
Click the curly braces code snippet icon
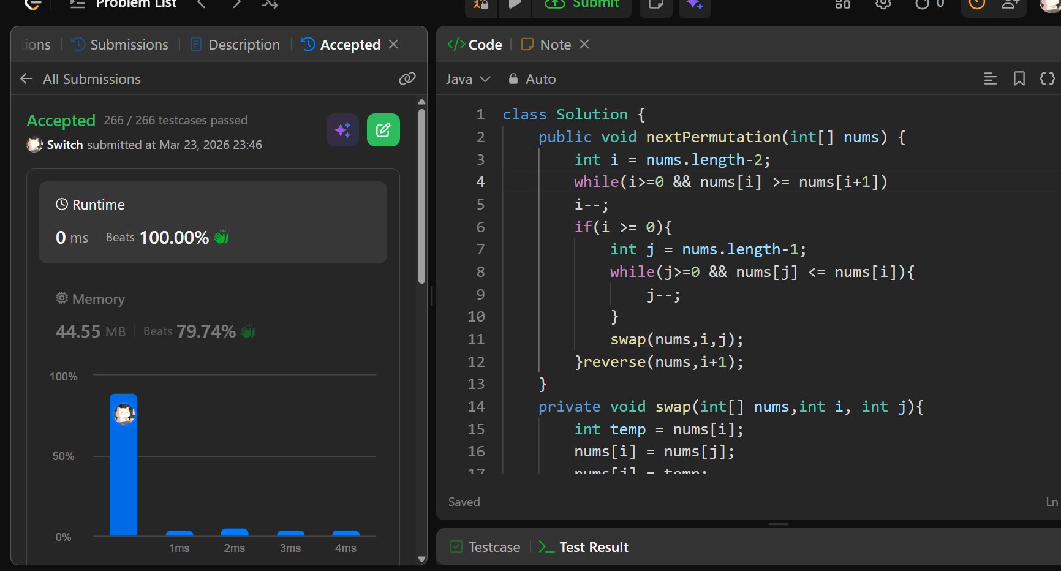[1047, 78]
